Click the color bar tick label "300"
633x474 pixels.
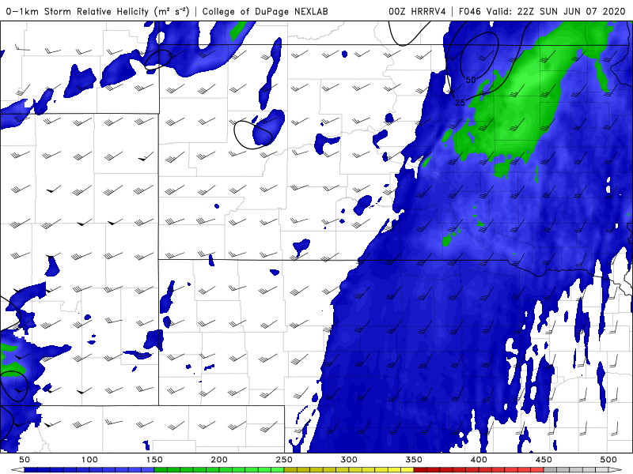point(349,460)
